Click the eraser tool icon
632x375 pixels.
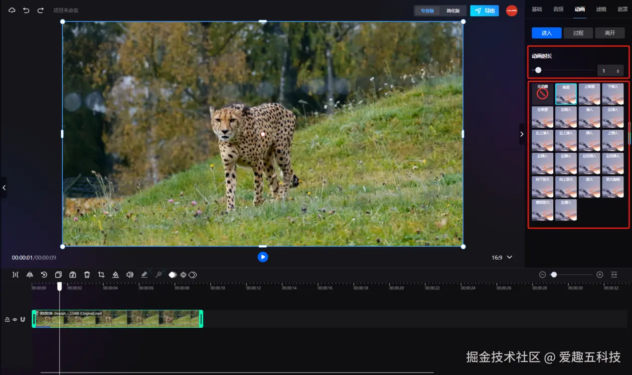coord(145,275)
